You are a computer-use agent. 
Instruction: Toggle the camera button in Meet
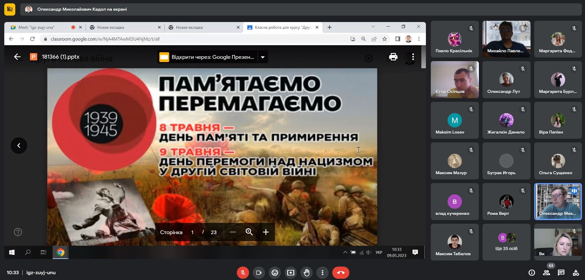[259, 272]
